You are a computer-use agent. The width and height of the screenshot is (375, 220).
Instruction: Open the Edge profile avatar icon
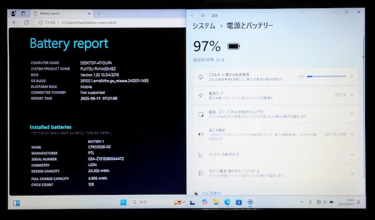coord(13,13)
